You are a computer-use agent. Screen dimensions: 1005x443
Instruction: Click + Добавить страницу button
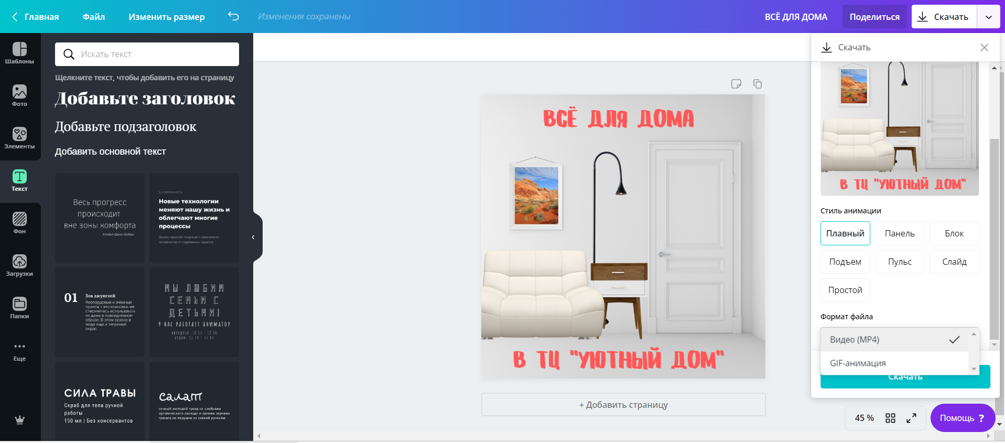(x=623, y=405)
